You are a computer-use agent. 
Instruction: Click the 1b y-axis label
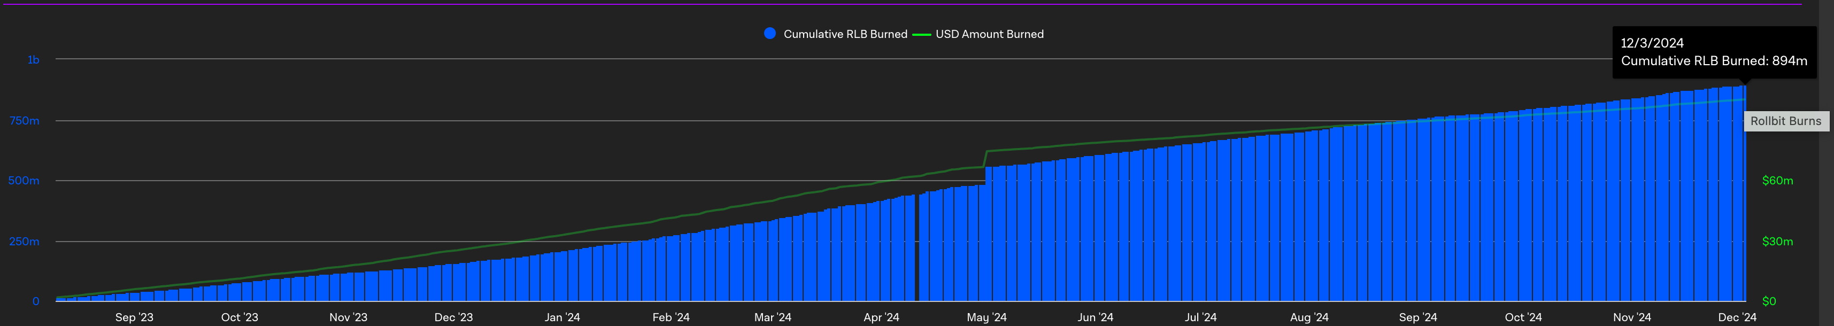33,60
